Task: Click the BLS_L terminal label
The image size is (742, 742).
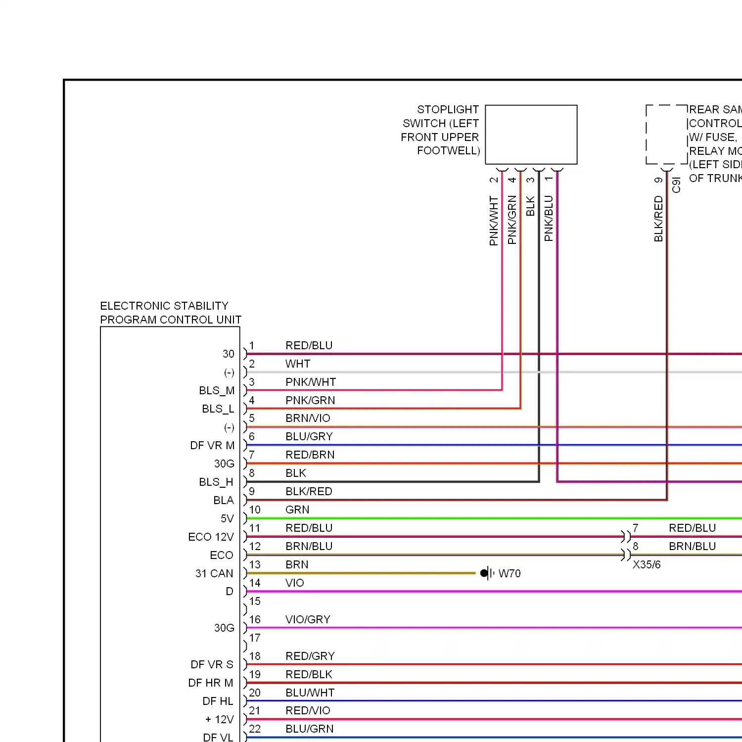Action: (218, 409)
